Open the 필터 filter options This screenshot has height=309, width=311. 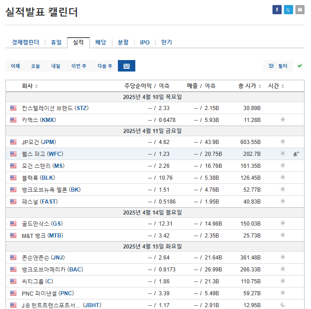click(278, 66)
